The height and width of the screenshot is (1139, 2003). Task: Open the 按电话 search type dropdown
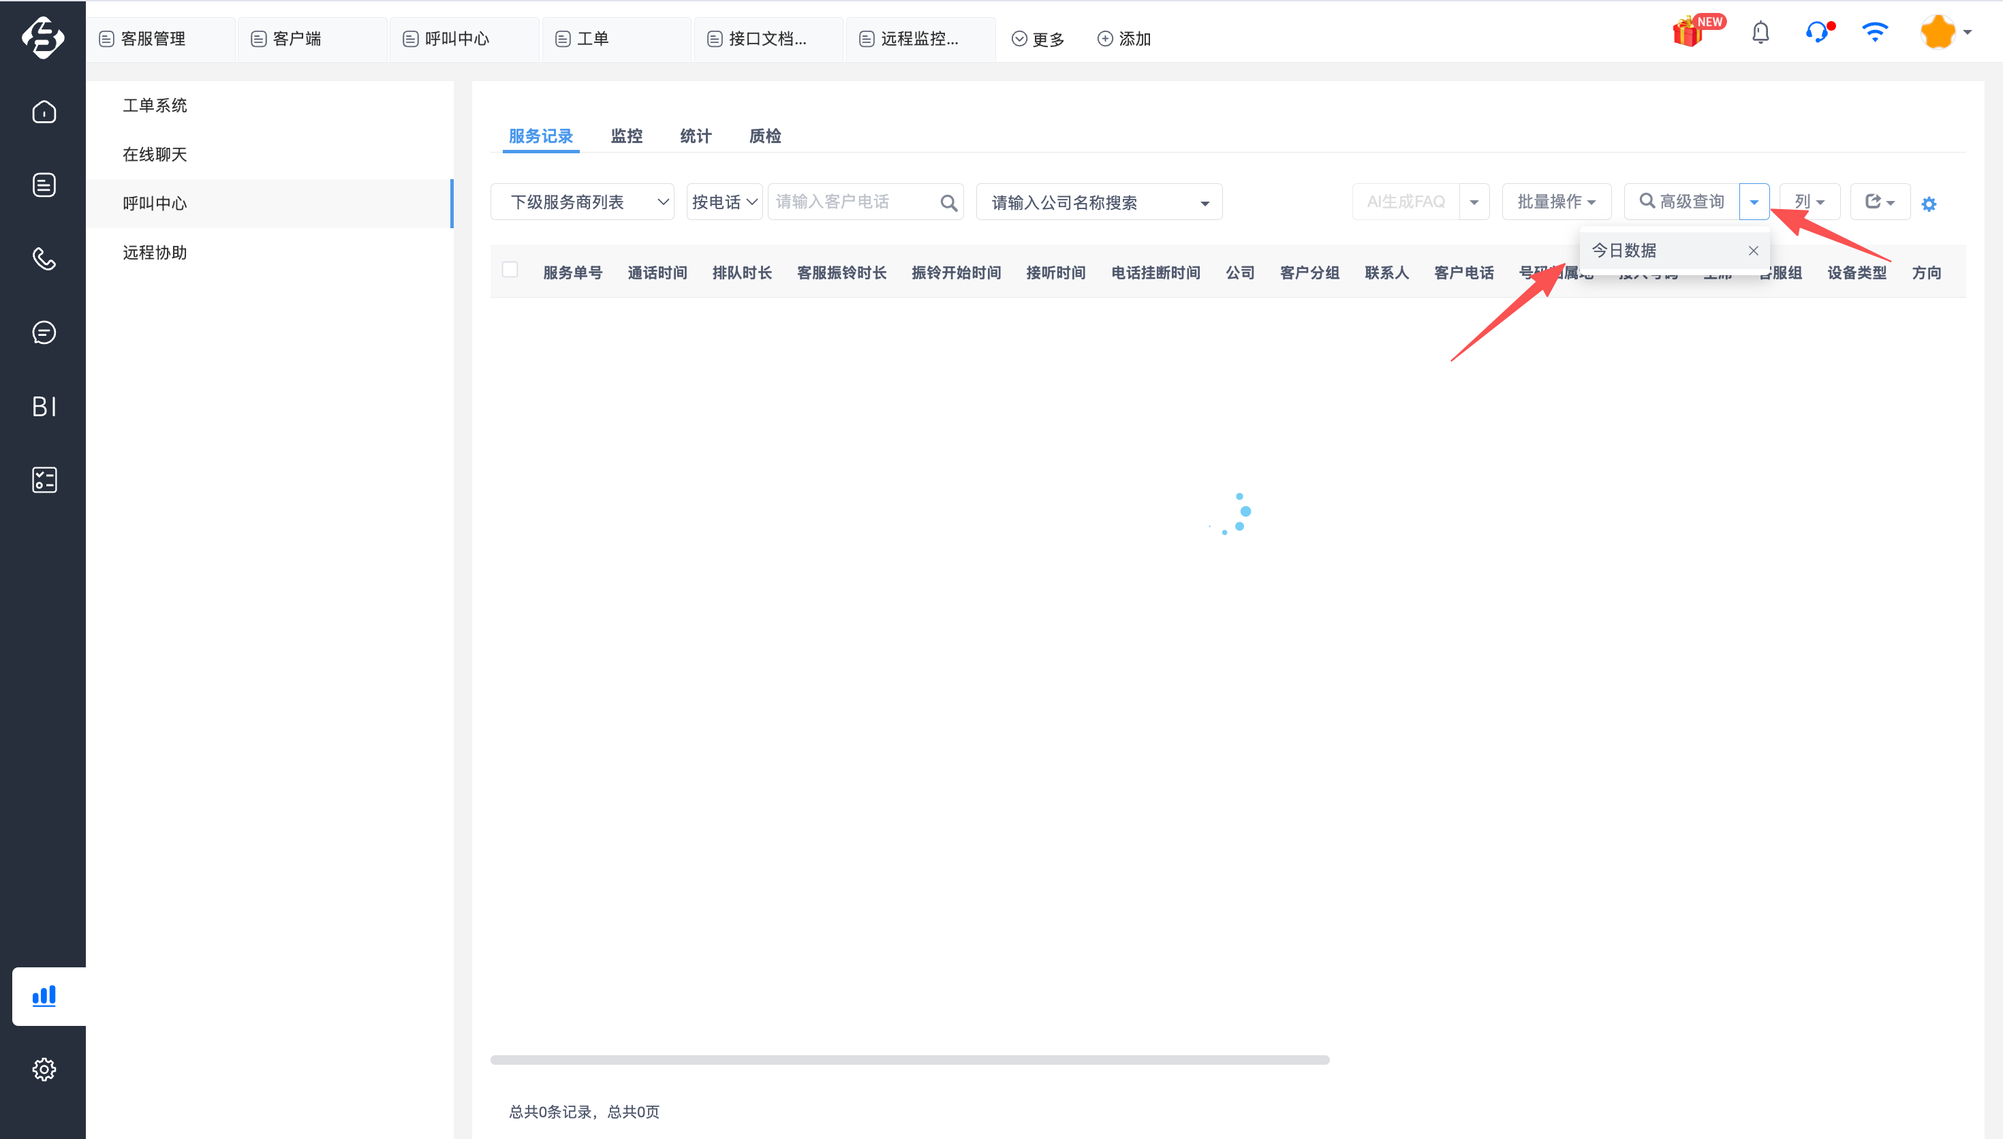(x=724, y=202)
